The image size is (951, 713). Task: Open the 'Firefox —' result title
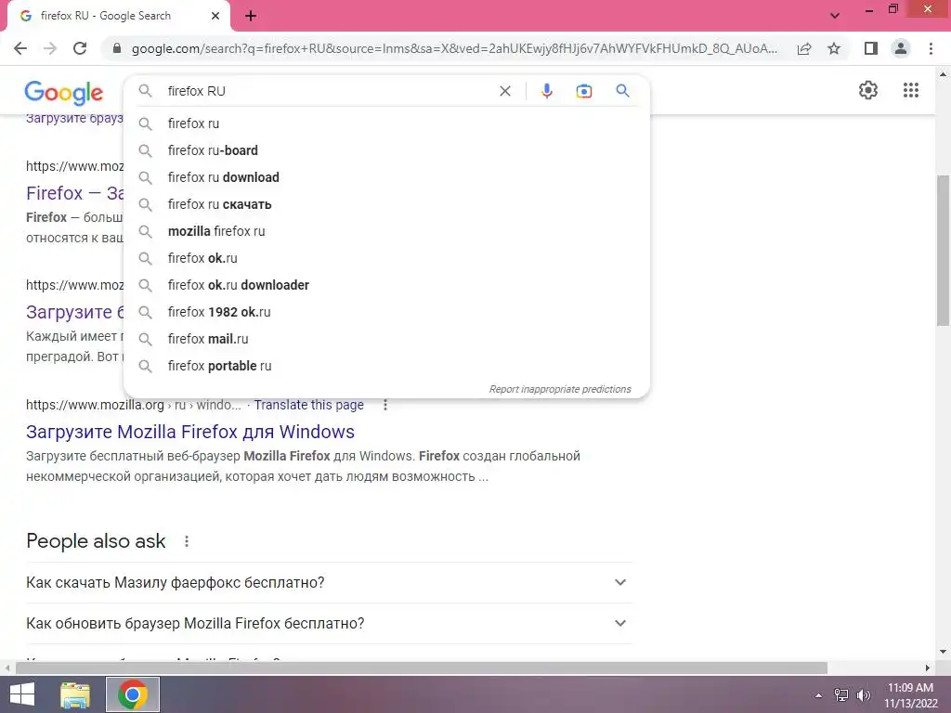pos(74,193)
